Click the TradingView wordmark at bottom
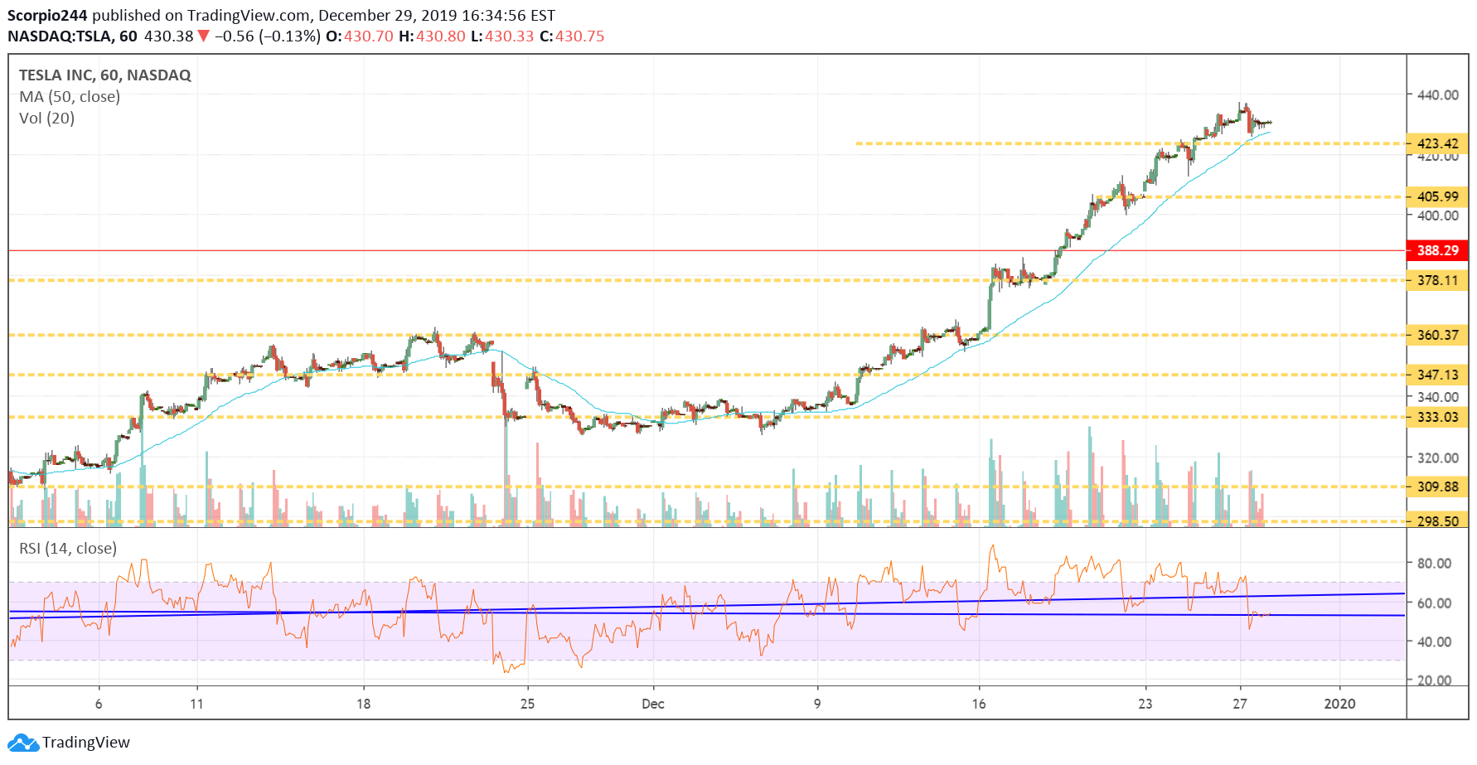 point(86,743)
